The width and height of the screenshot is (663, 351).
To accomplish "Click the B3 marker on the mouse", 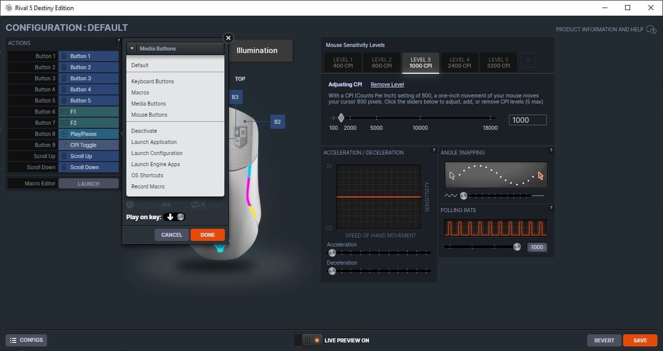I will (x=235, y=97).
